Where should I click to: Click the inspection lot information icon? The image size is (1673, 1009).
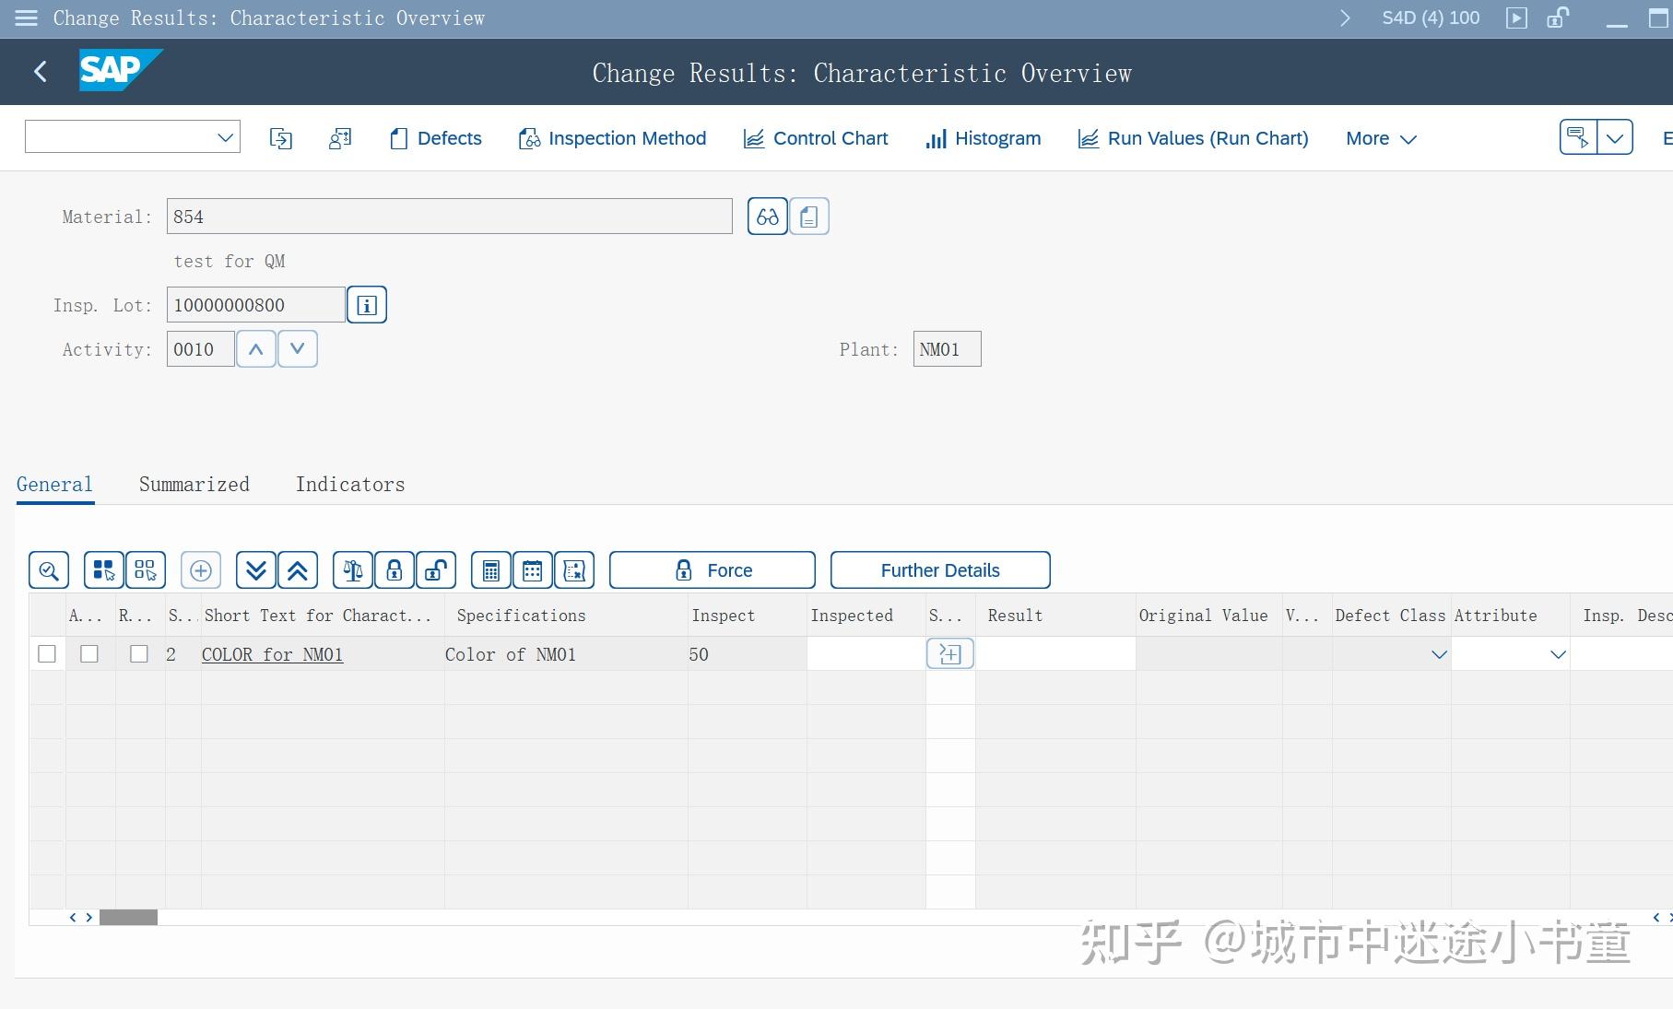pos(366,304)
